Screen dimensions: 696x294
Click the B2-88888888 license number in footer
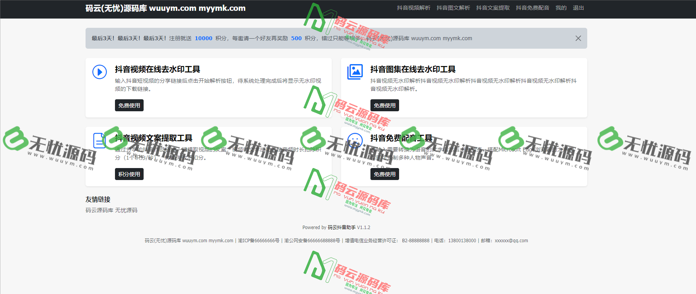pos(416,241)
